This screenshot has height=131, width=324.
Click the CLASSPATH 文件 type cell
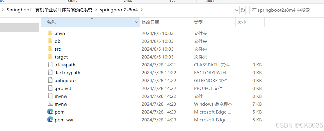click(x=212, y=65)
